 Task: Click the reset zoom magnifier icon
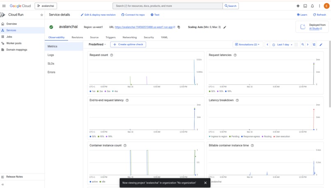pyautogui.click(x=303, y=44)
